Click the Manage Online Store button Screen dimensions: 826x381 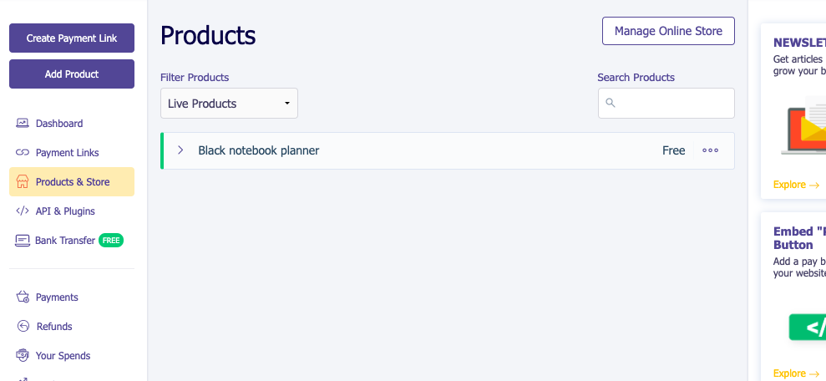click(668, 31)
